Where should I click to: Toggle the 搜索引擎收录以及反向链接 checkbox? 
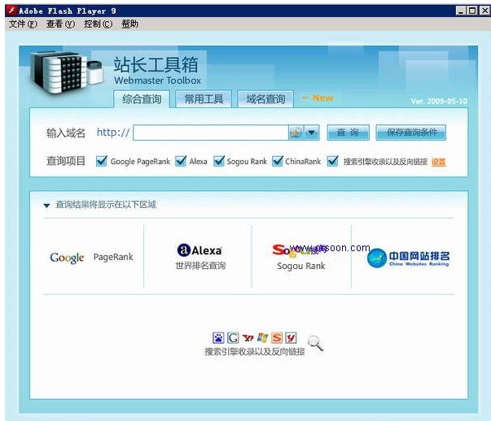tap(332, 161)
